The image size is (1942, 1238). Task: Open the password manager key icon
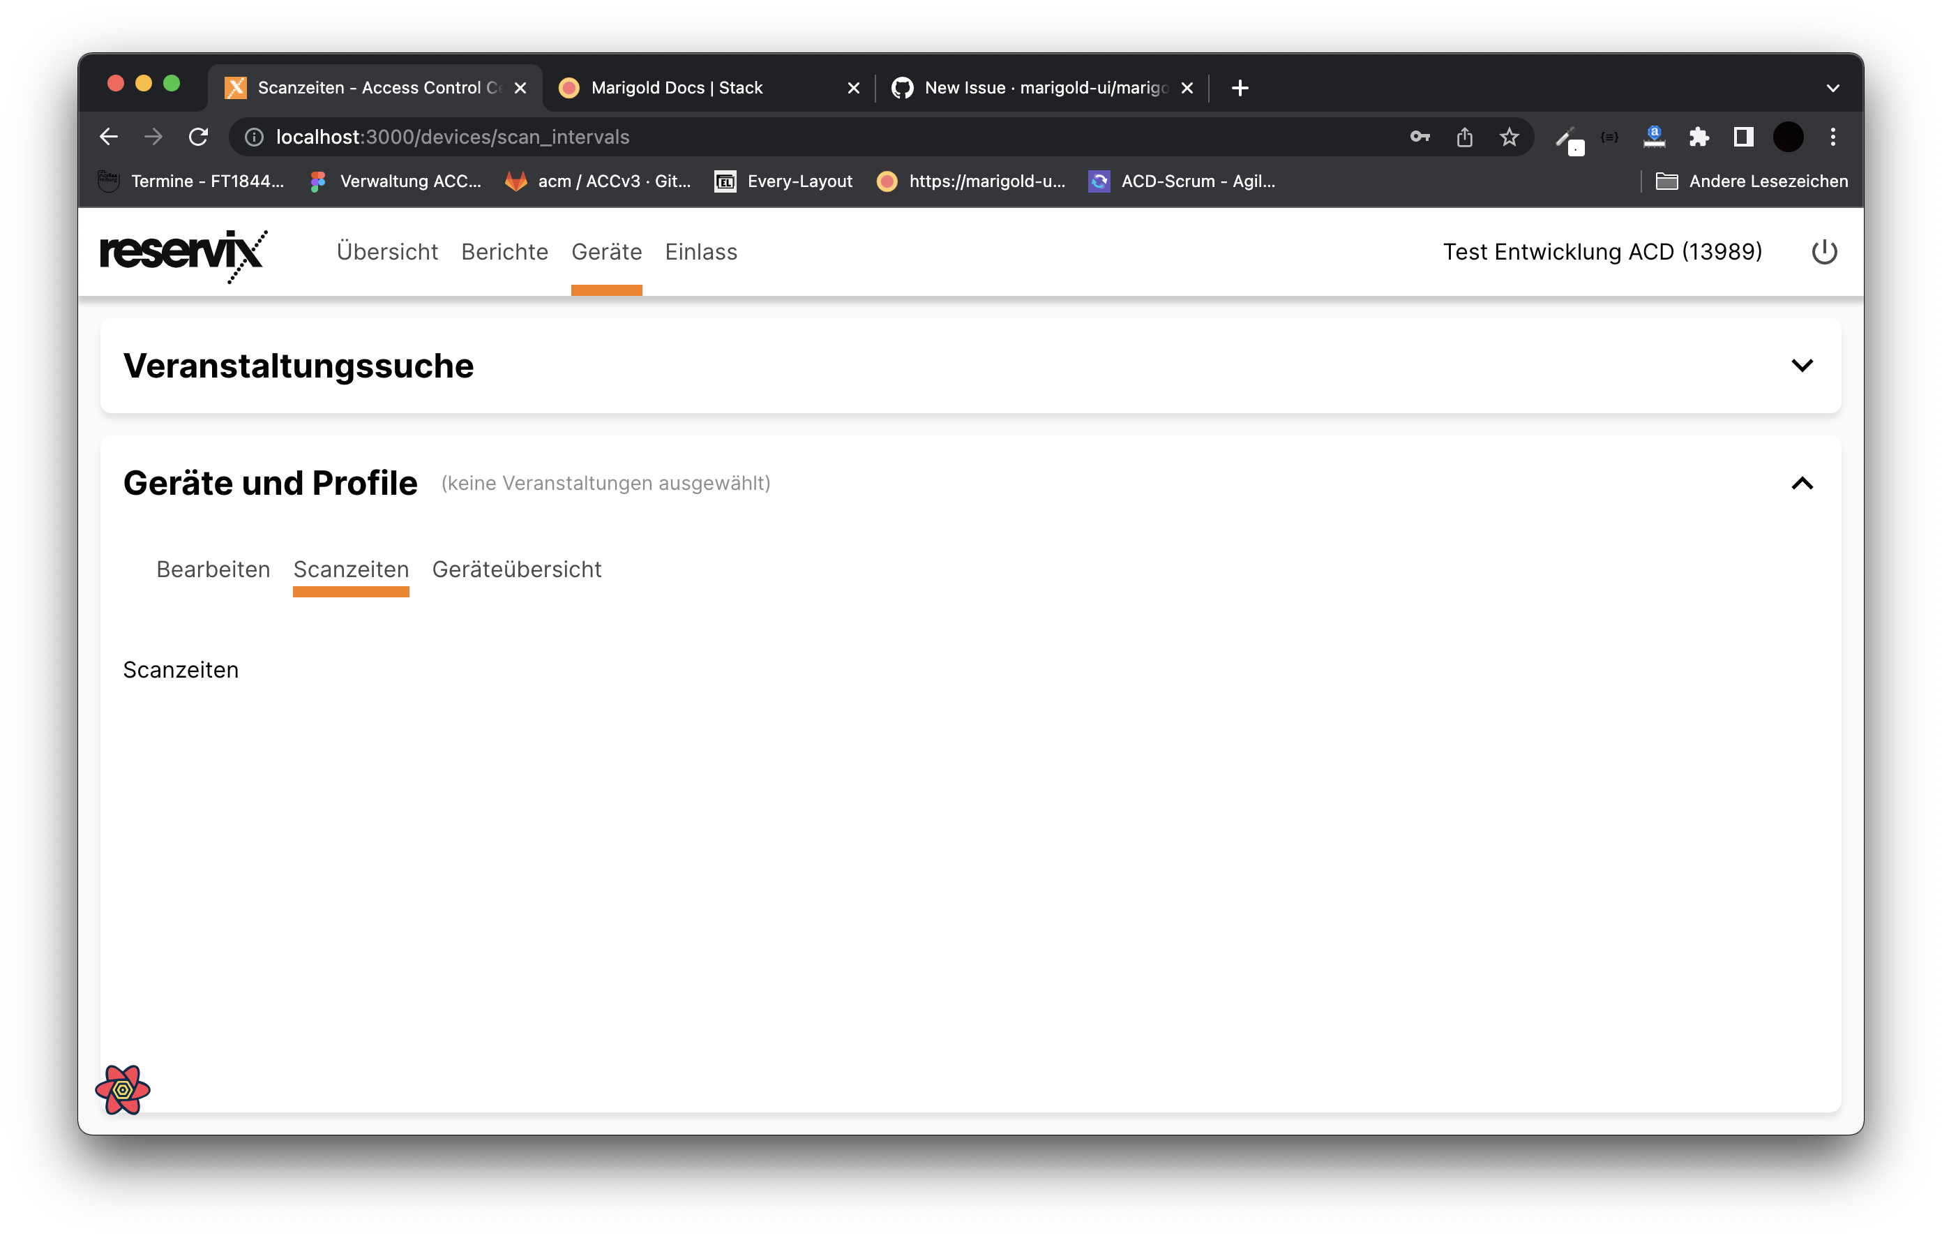point(1421,136)
